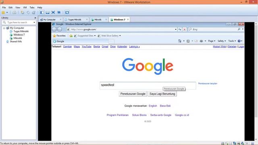The height and width of the screenshot is (145, 258).
Task: Click the English language link
Action: pyautogui.click(x=153, y=106)
